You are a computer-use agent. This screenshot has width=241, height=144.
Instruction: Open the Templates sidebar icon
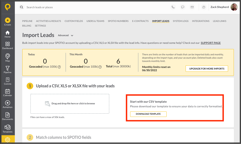coord(7,129)
